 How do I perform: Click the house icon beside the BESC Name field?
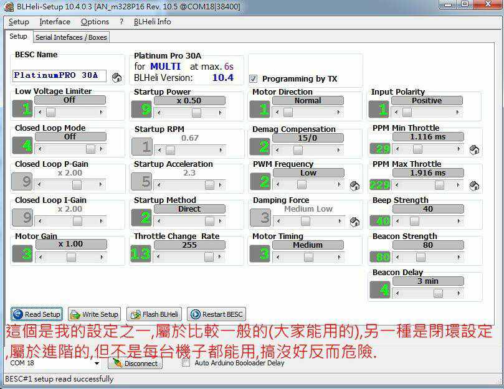point(116,78)
